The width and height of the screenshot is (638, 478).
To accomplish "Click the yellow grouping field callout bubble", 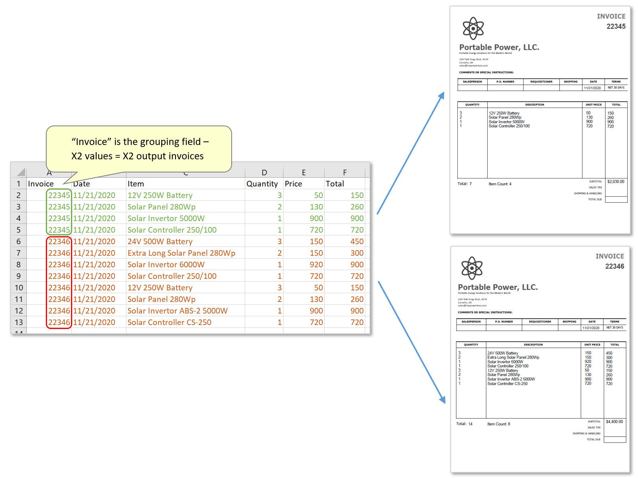I will click(139, 149).
